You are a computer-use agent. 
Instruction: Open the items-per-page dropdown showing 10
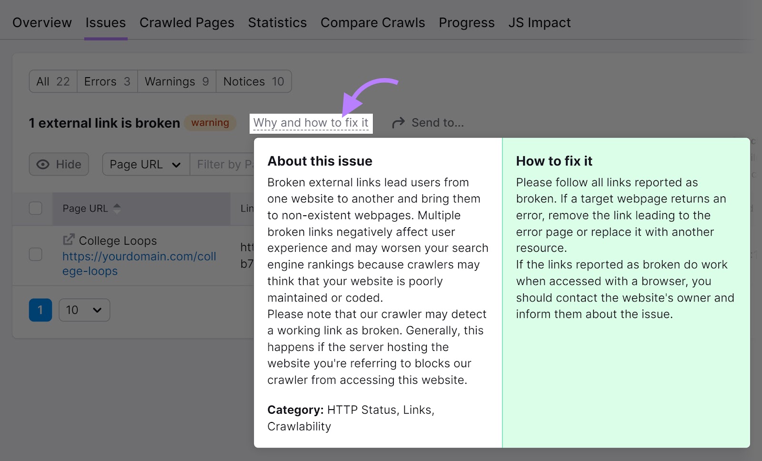pos(84,310)
